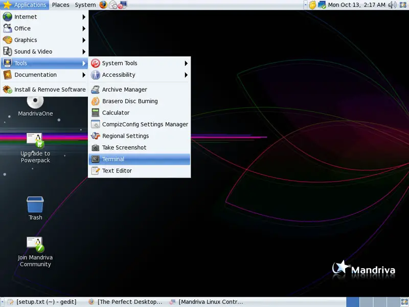The height and width of the screenshot is (307, 409).
Task: Expand the Office submenu arrow
Action: 84,29
